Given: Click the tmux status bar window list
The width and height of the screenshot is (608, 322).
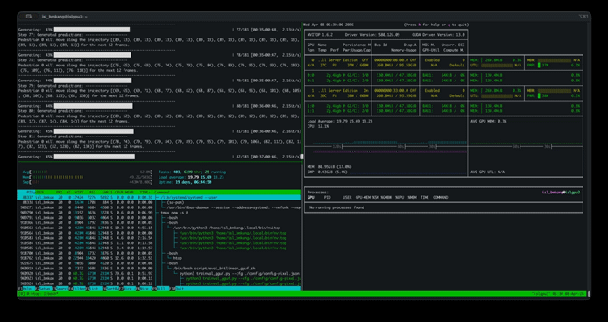Looking at the screenshot, I should (x=38, y=294).
